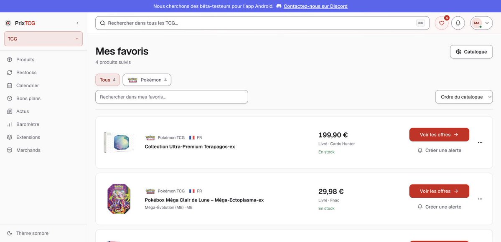Click the Bons plans percent icon
Screen dimensions: 501x242
point(10,98)
